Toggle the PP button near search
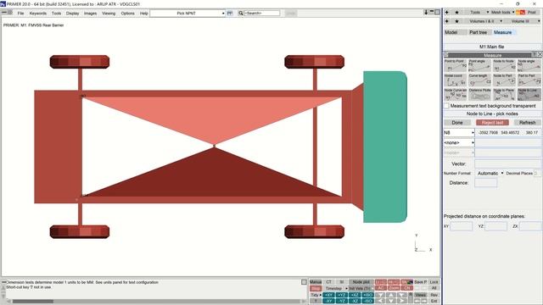This screenshot has width=543, height=305. click(230, 14)
